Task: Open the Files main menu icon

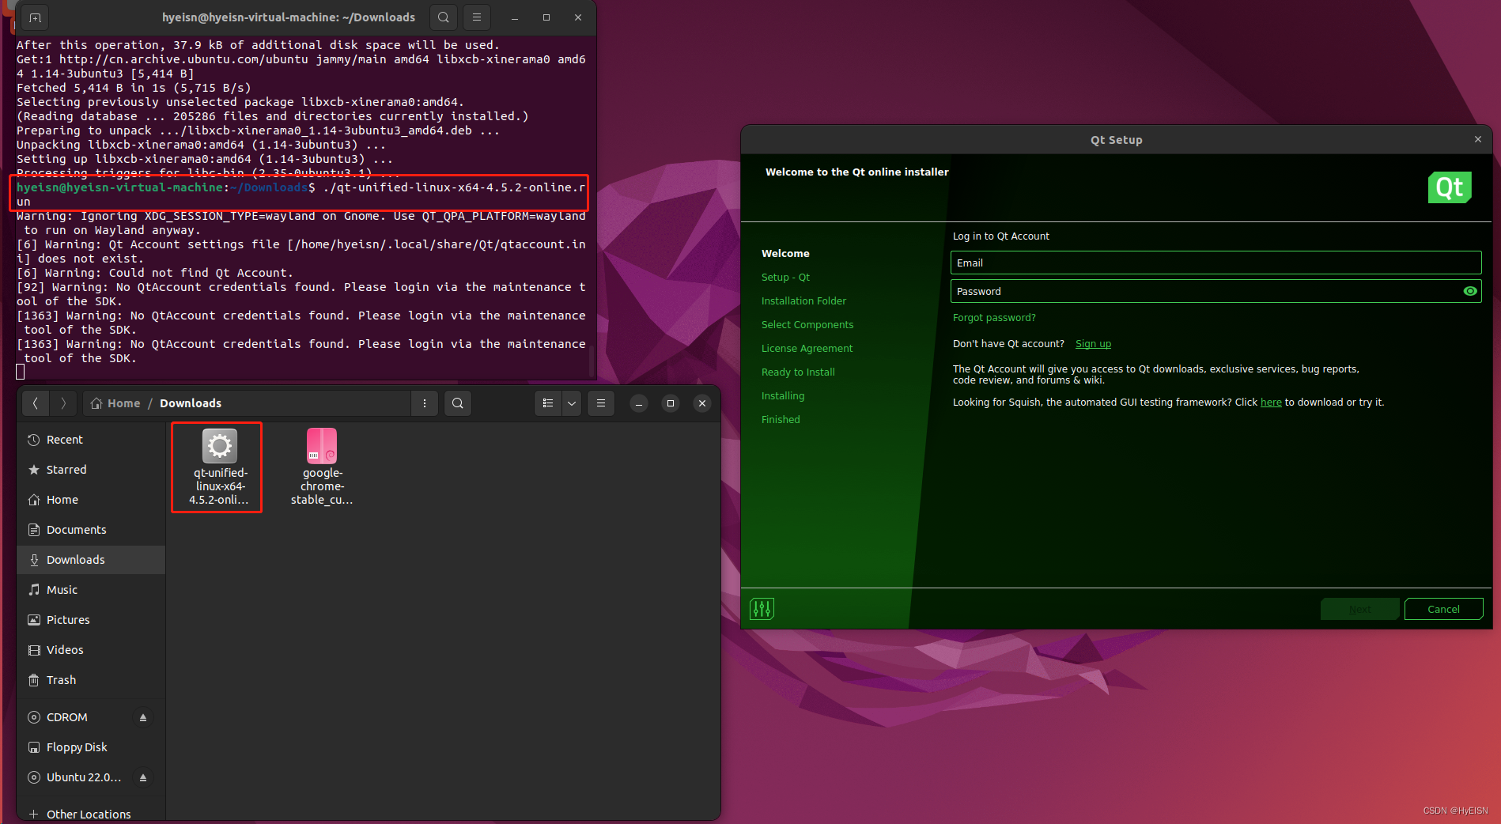Action: (600, 403)
